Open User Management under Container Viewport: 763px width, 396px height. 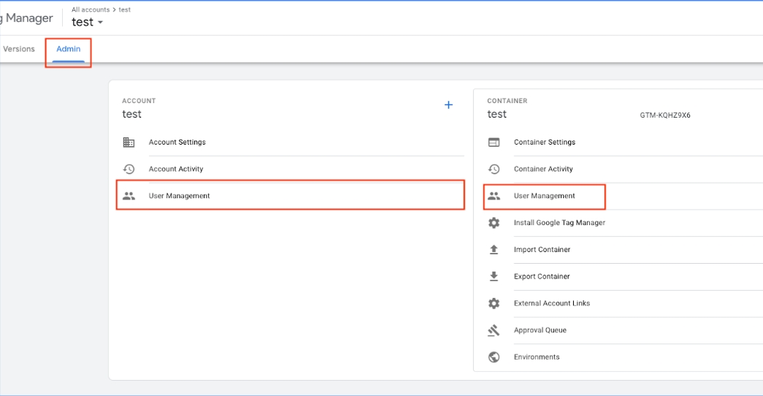coord(544,196)
